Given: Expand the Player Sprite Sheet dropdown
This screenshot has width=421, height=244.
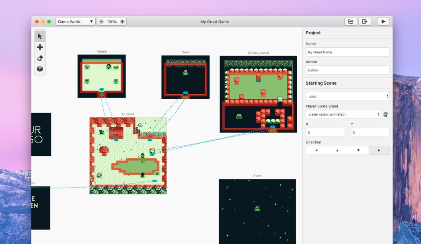Looking at the screenshot, I should point(343,114).
